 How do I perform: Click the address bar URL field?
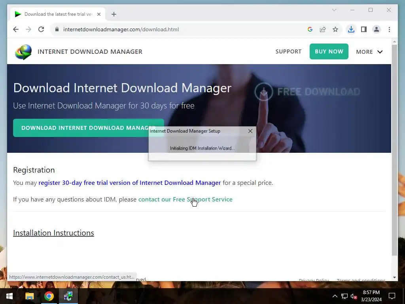(178, 29)
